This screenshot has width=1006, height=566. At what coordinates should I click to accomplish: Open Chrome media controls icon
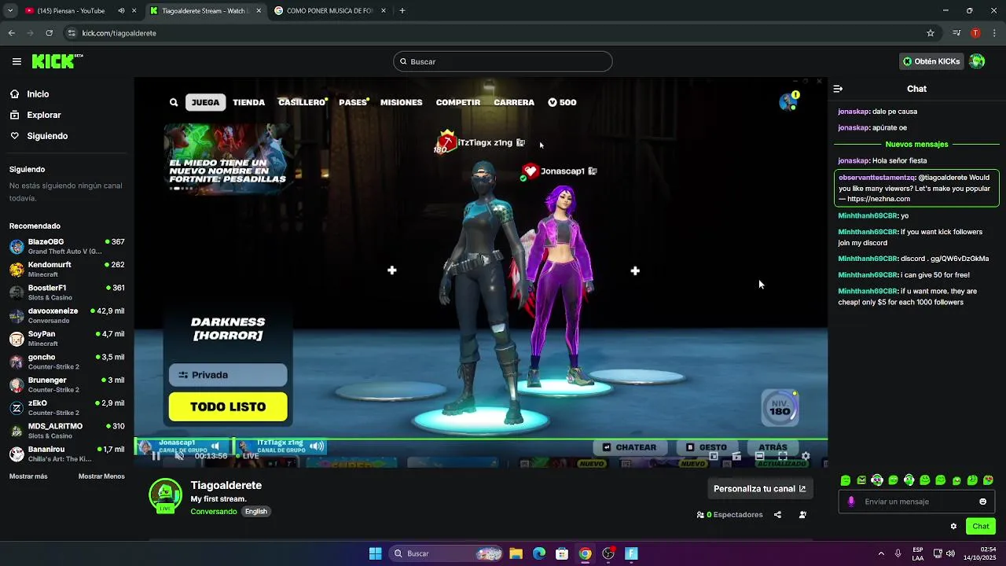(956, 33)
